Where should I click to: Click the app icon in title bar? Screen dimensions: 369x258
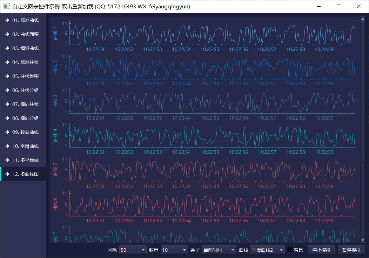click(6, 6)
